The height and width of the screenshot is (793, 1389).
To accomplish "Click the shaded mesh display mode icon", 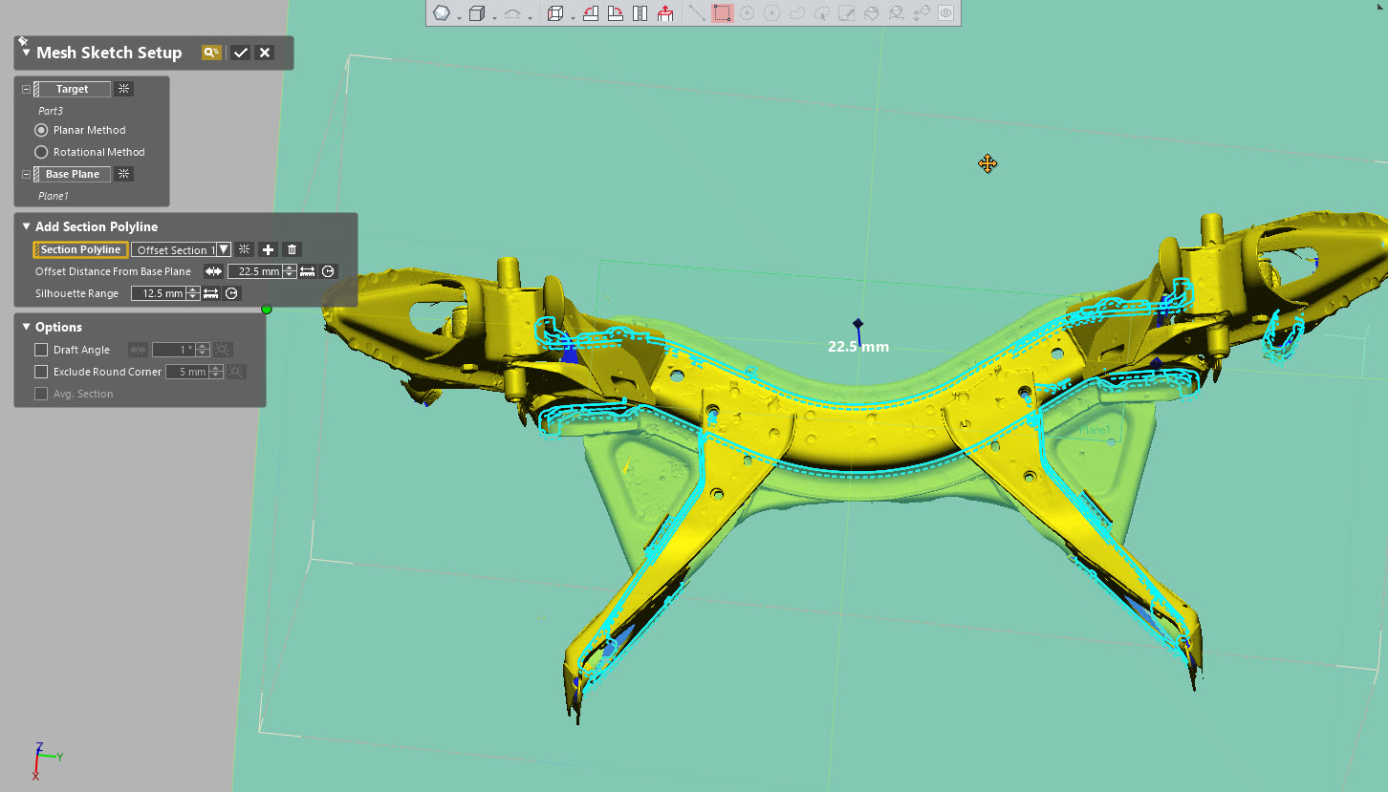I will click(442, 13).
